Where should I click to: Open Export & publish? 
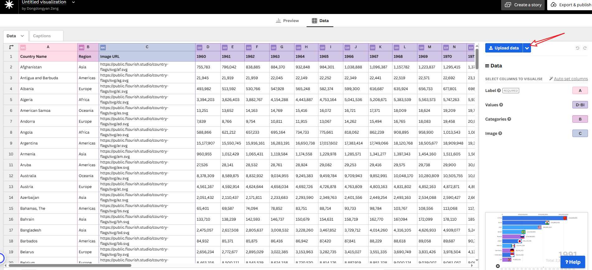570,5
